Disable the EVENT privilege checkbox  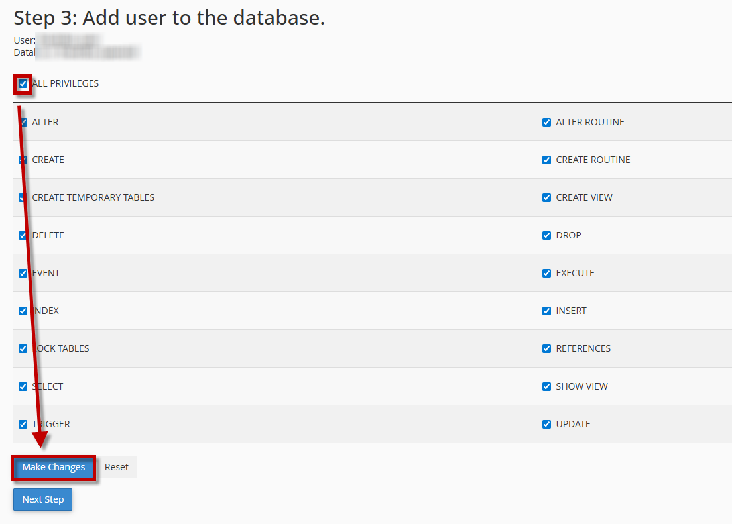[x=23, y=273]
